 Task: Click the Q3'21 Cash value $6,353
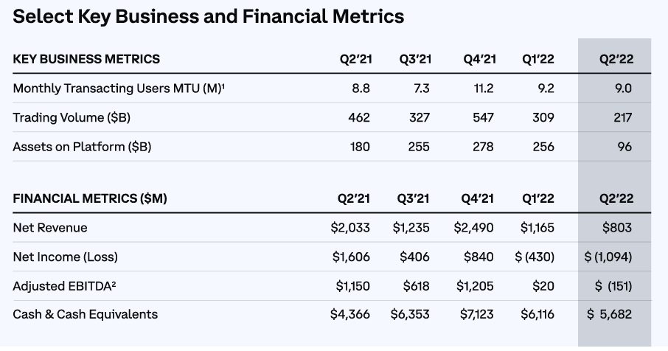(x=410, y=314)
